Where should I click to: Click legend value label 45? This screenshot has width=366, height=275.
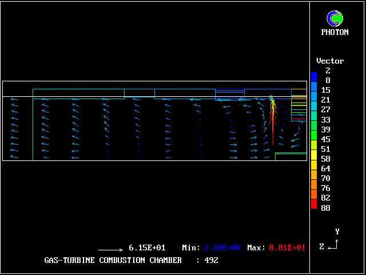pos(325,139)
